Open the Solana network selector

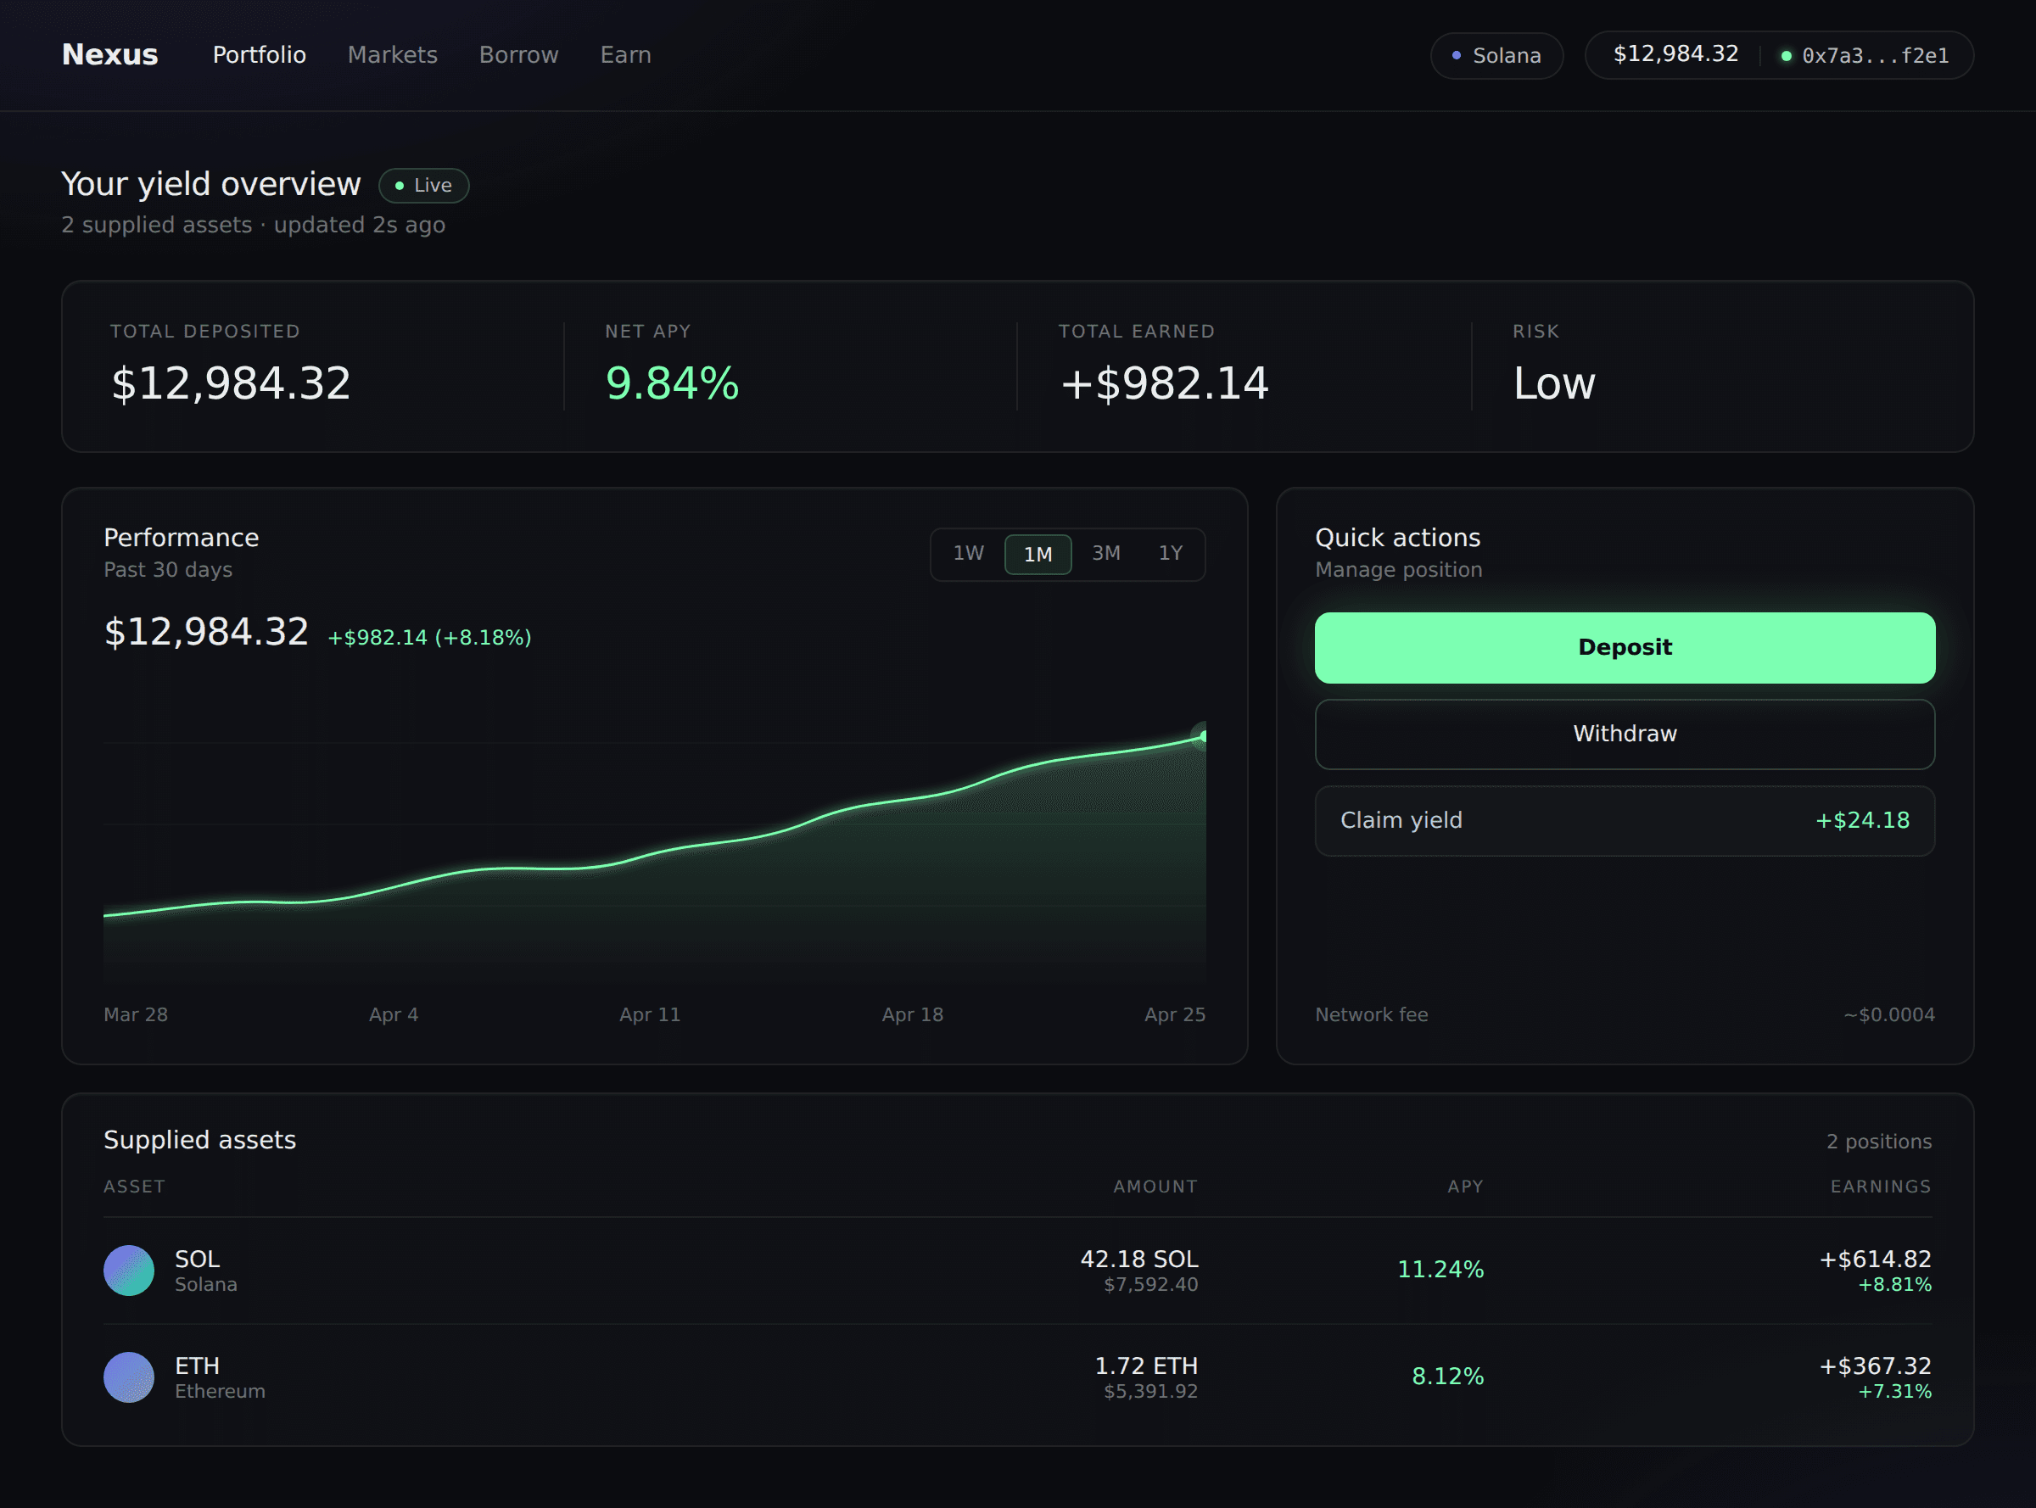(x=1496, y=56)
